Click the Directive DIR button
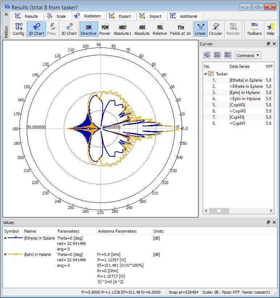Image resolution: width=280 pixels, height=298 pixels. tap(88, 29)
